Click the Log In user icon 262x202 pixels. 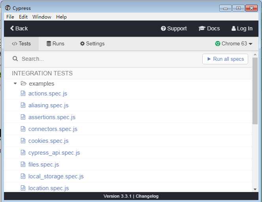click(x=234, y=28)
